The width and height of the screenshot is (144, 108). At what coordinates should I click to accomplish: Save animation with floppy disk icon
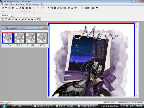pos(23,8)
